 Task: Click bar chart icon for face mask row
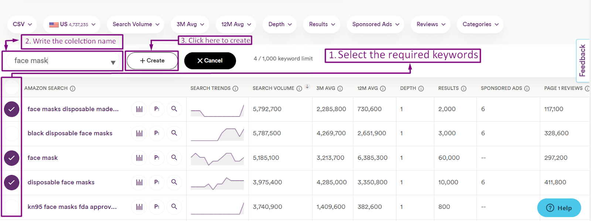(139, 158)
